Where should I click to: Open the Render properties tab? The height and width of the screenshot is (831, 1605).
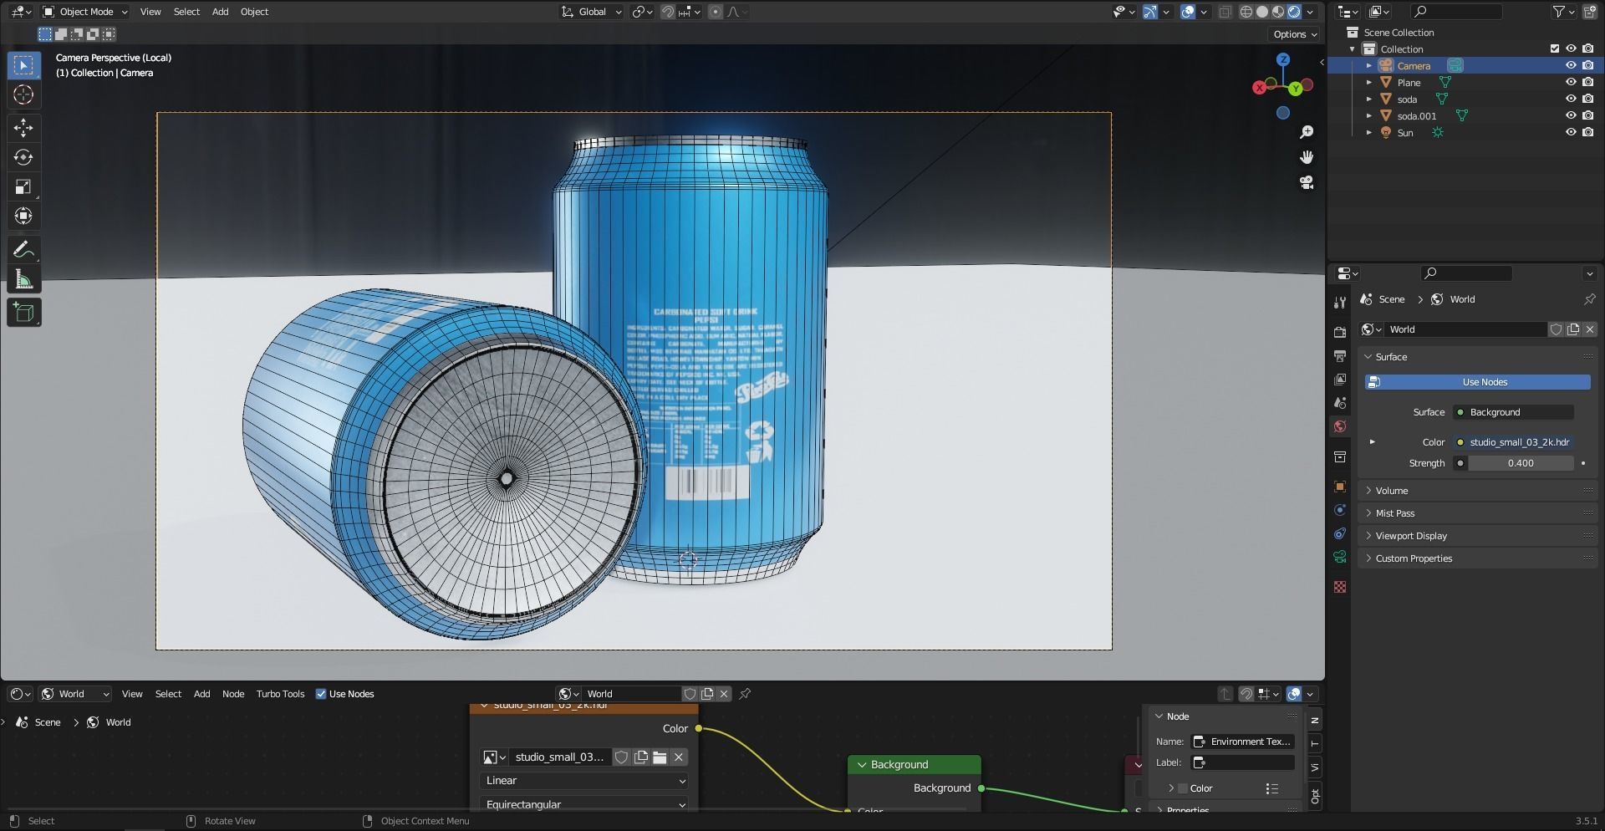click(1340, 331)
